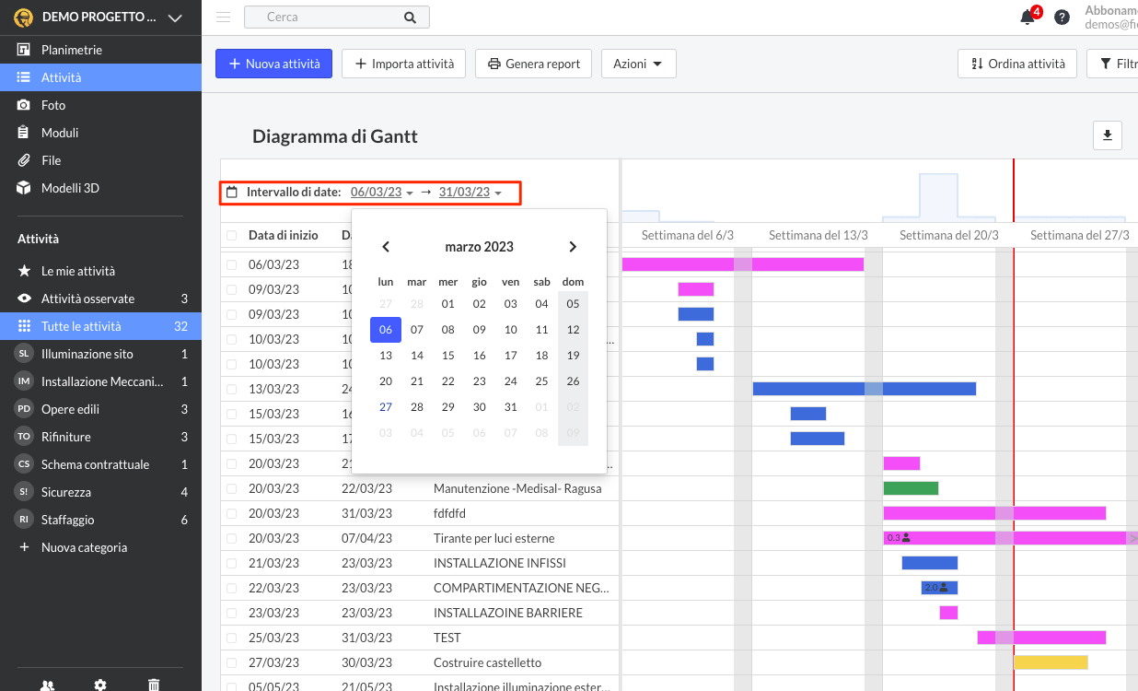Viewport: 1138px width, 691px height.
Task: Go to next month in calendar
Action: tap(573, 247)
